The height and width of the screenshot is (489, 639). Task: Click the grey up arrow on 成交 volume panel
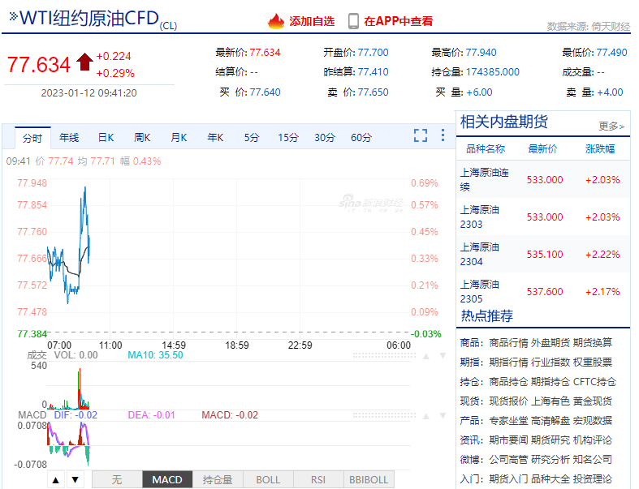[x=426, y=356]
